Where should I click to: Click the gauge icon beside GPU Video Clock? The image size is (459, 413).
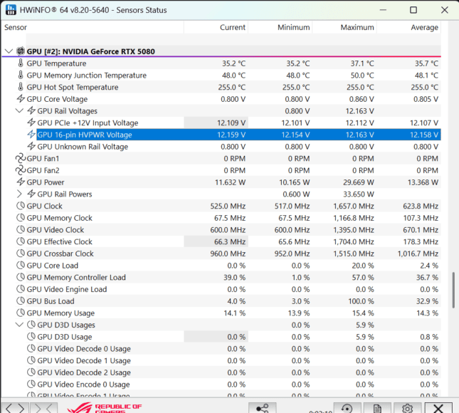click(x=21, y=229)
